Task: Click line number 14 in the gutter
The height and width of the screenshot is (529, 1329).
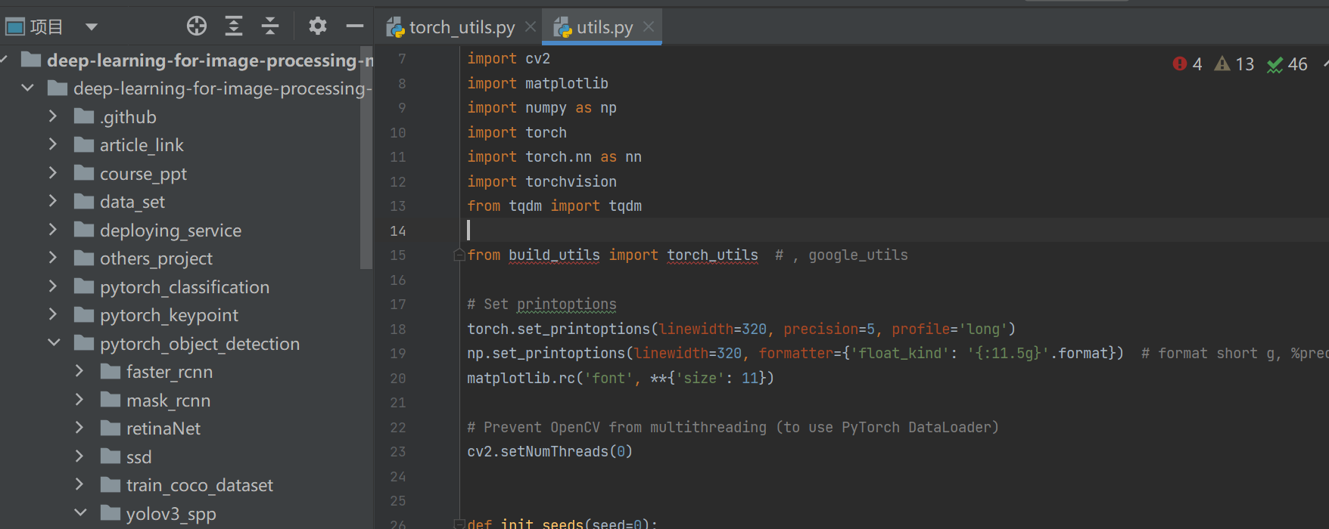Action: (x=398, y=231)
